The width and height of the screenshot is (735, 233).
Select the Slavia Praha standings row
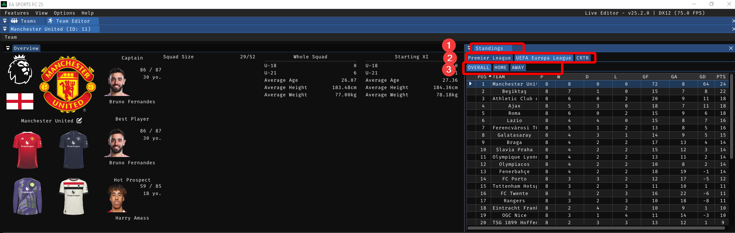click(598, 150)
